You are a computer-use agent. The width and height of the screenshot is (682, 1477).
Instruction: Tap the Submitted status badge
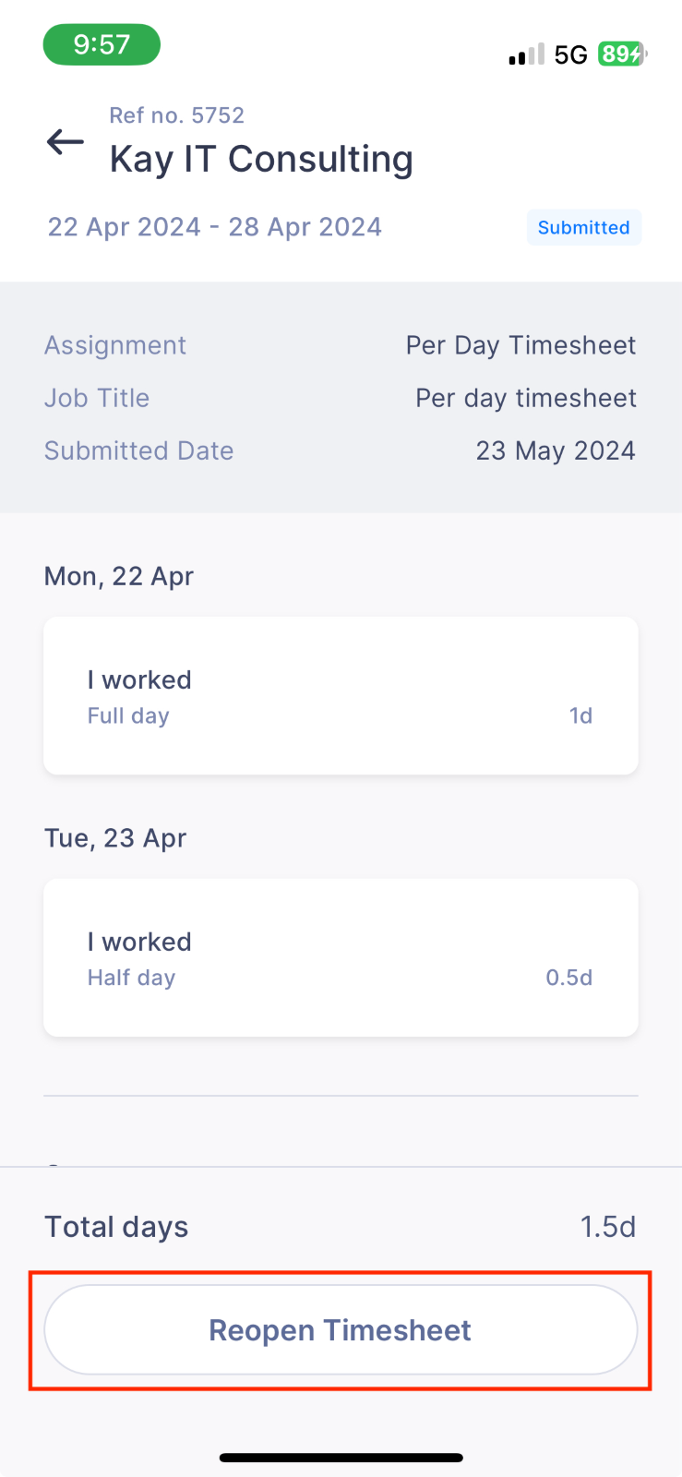[x=584, y=228]
